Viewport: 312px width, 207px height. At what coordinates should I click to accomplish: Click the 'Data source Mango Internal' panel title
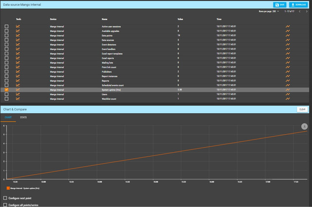(22, 4)
